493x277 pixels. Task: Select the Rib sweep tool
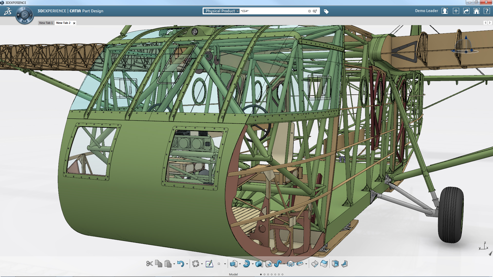278,264
